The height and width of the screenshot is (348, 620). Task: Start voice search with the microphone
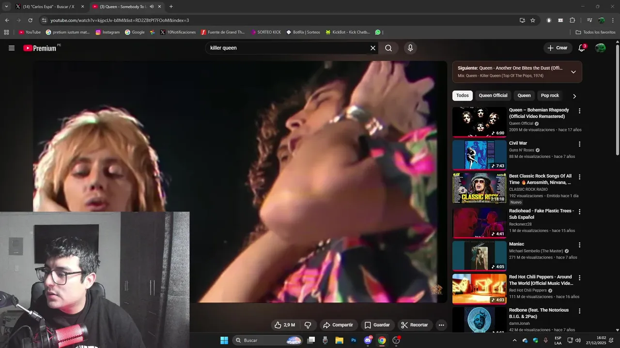410,48
